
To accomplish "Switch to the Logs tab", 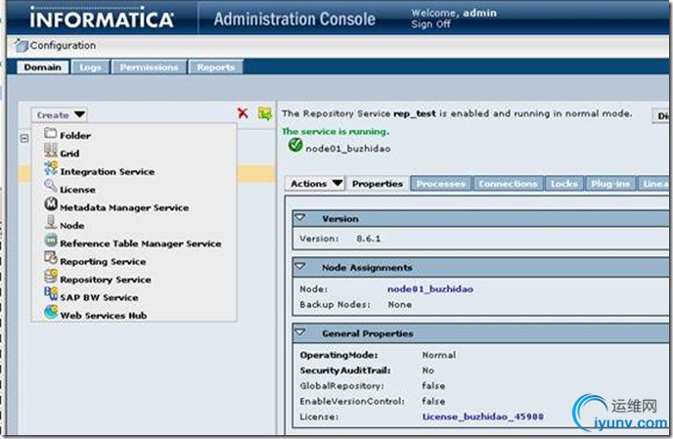I will tap(90, 67).
